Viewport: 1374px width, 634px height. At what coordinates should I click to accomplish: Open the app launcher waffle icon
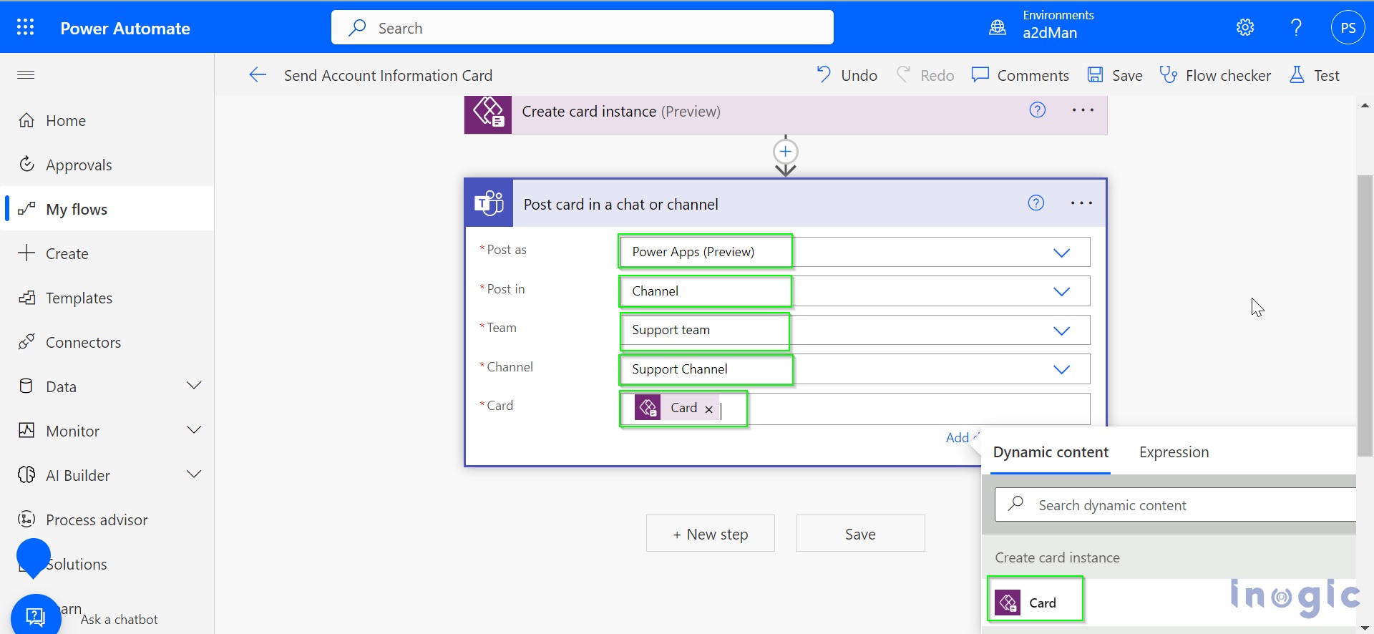[x=26, y=28]
